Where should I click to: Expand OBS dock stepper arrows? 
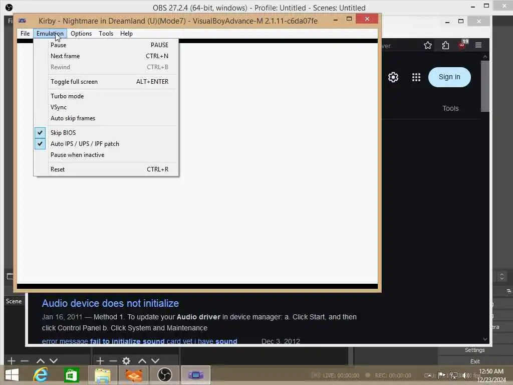point(502,276)
